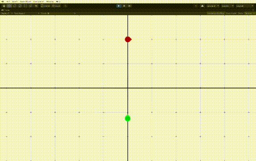Select the Hand tool in the toolbar
Screen dimensions: 256x161
pyautogui.click(x=4, y=6)
